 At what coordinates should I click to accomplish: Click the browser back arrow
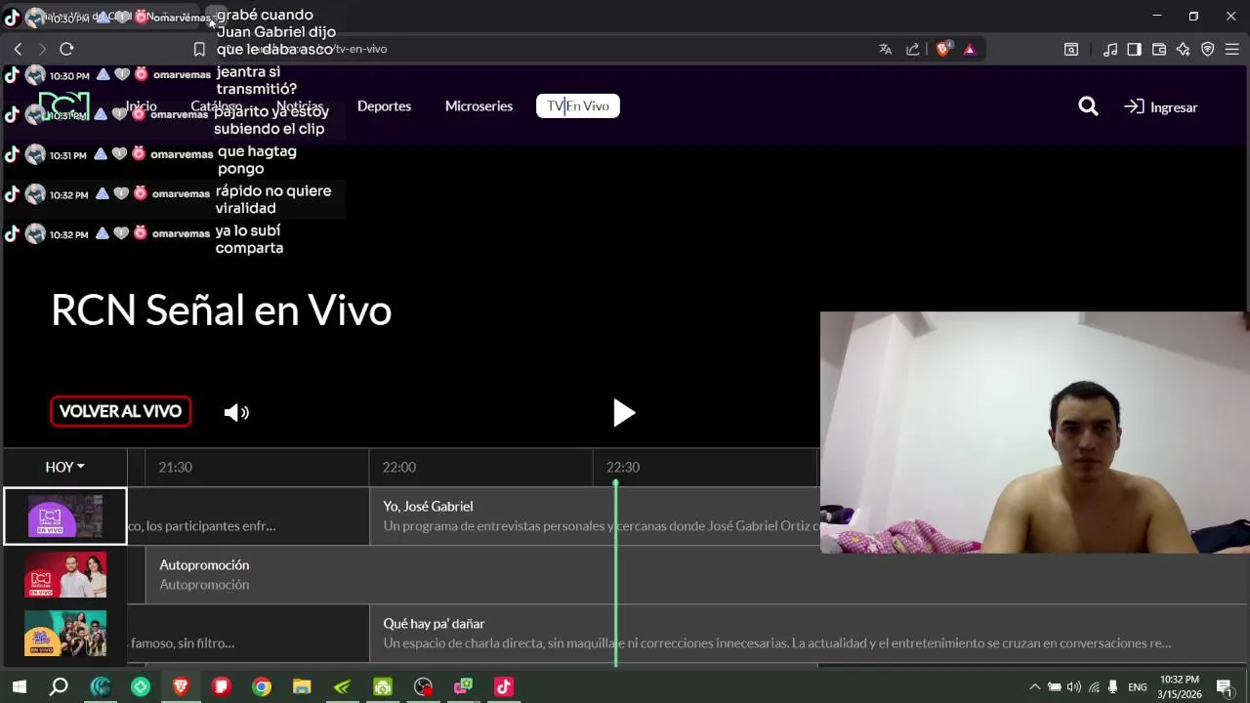18,49
